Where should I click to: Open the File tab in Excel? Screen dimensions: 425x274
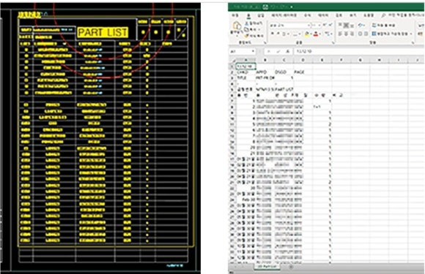tap(234, 15)
